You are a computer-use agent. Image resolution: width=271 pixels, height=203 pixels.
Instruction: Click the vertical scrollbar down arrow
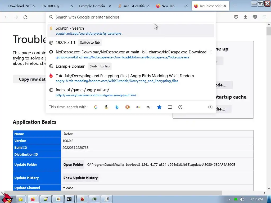point(269,188)
